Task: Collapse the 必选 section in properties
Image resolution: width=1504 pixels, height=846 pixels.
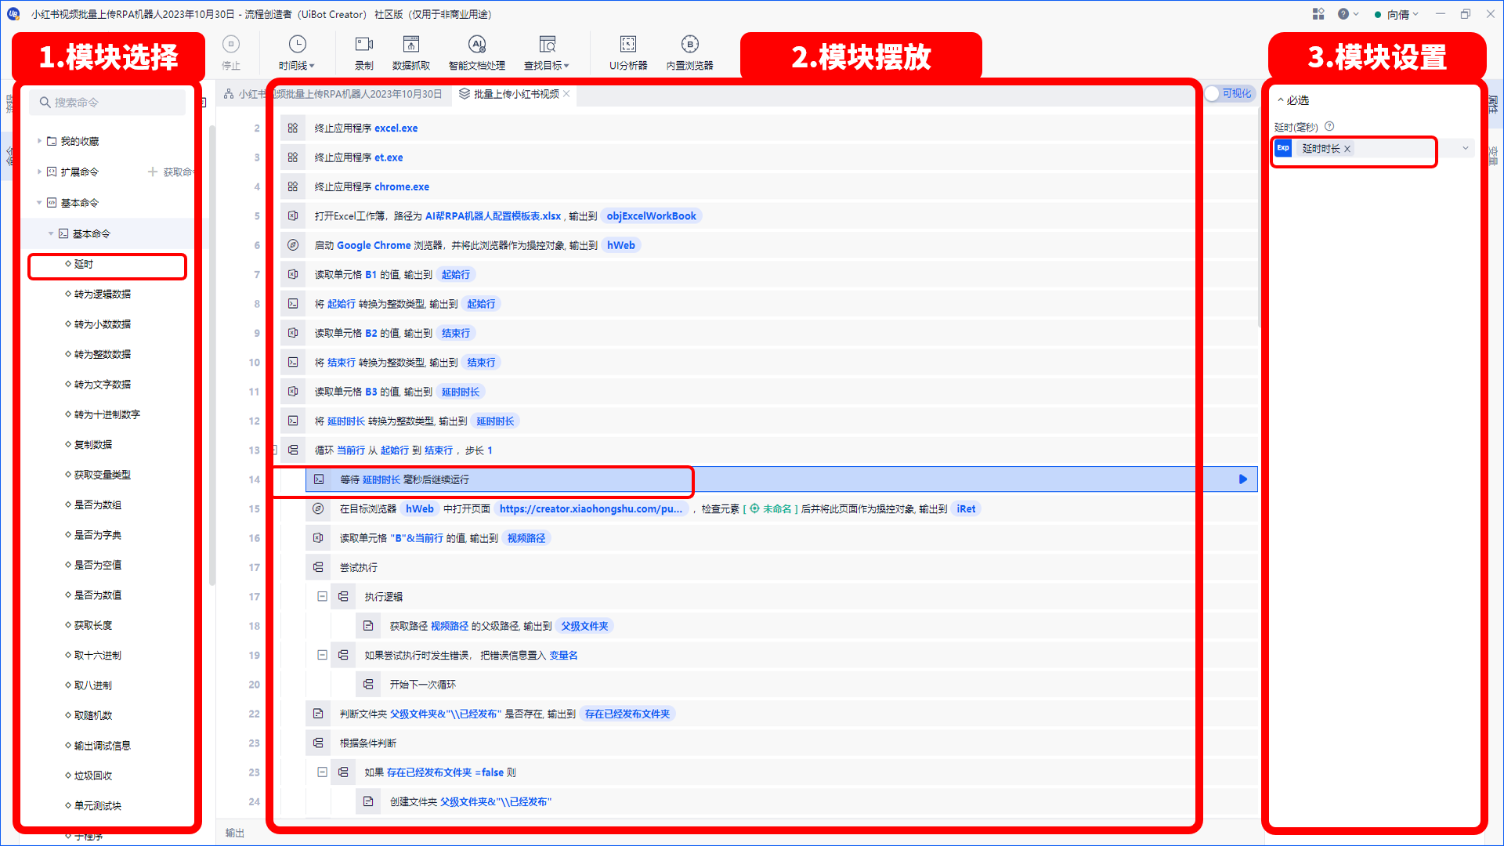Action: [x=1281, y=100]
